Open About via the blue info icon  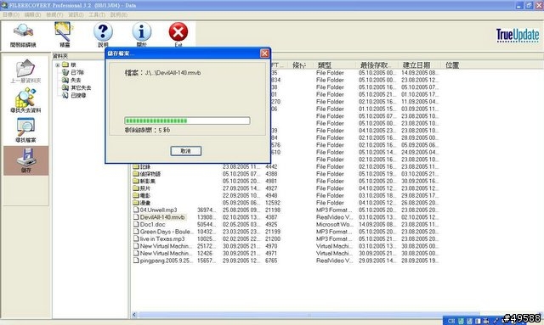(x=142, y=35)
